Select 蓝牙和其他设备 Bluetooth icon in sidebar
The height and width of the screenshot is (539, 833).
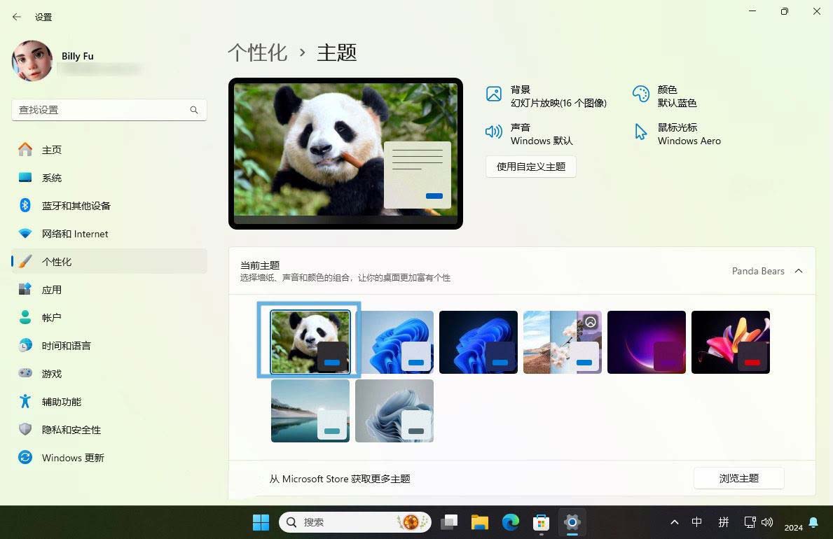25,205
